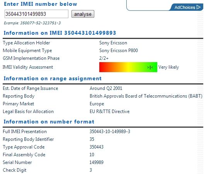Click the 'Information on number format' heading
This screenshot has height=174, width=204.
(49, 122)
